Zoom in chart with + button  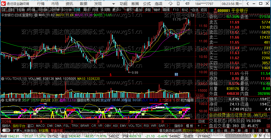(x=198, y=126)
